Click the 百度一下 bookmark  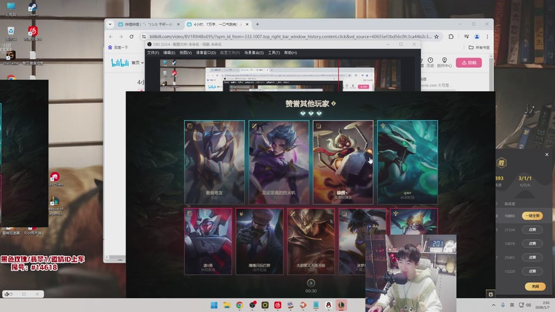(118, 47)
